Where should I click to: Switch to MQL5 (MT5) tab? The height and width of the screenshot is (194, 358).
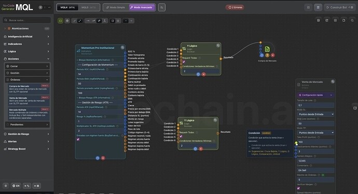[89, 8]
